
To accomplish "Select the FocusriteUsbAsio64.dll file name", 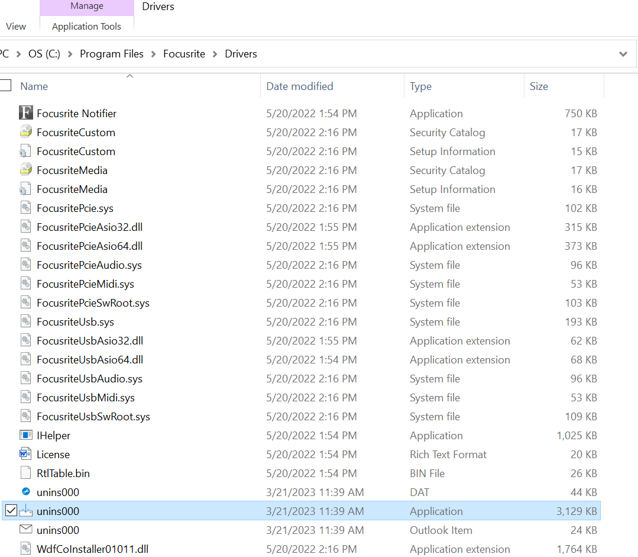I will tap(90, 360).
